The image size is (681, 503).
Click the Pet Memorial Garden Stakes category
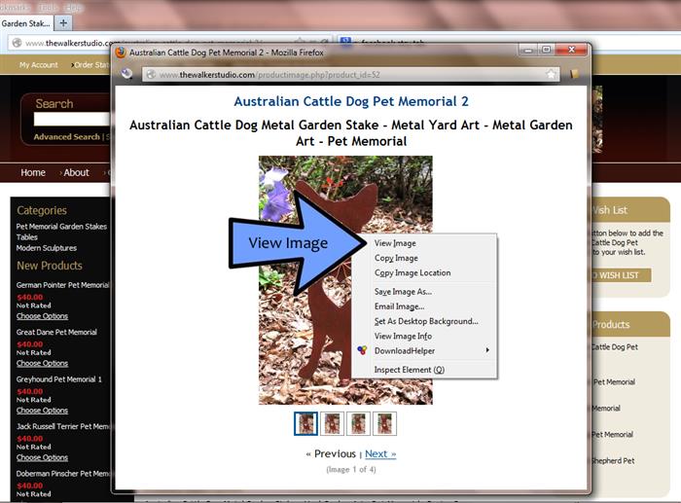[x=61, y=227]
